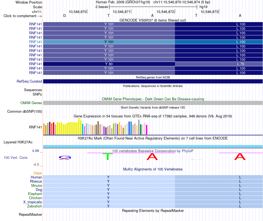The width and height of the screenshot is (263, 221).
Task: Click the RNF141 label beside the GTEx chart
Action: click(35, 127)
